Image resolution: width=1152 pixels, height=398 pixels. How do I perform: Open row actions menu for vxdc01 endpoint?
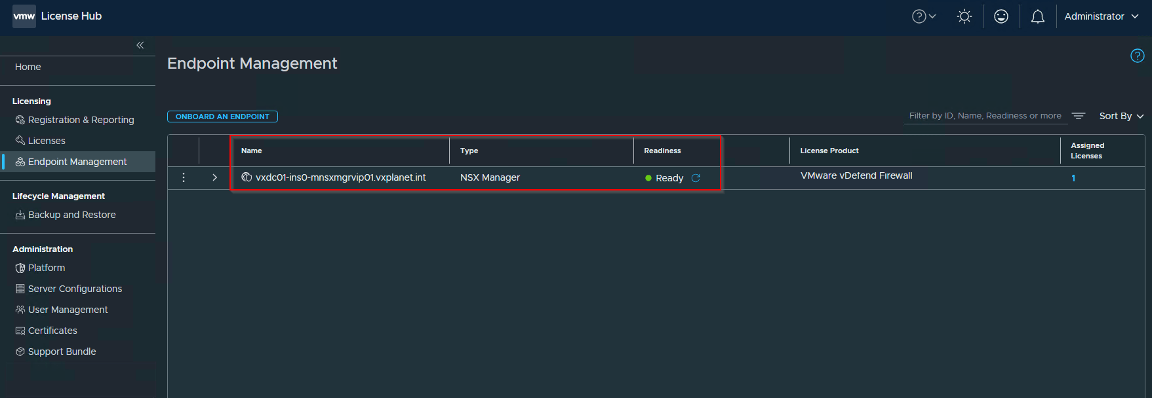(x=184, y=177)
